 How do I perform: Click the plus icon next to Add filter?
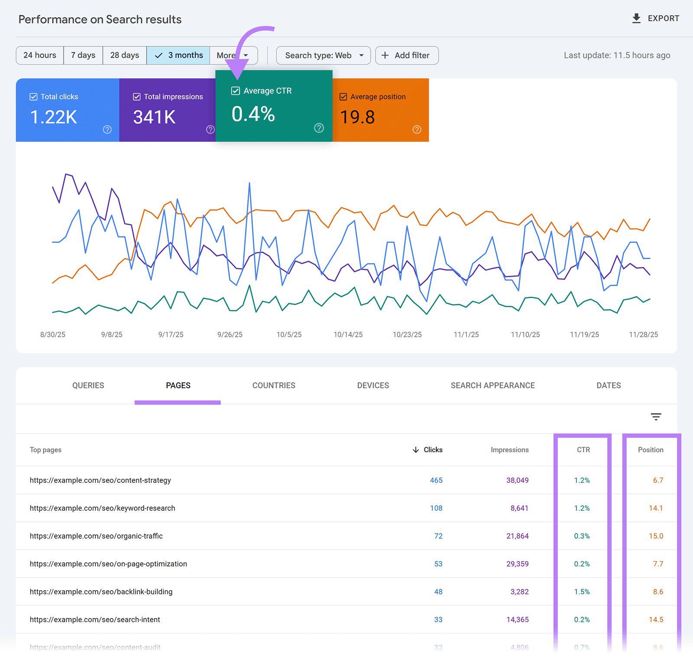(x=385, y=55)
